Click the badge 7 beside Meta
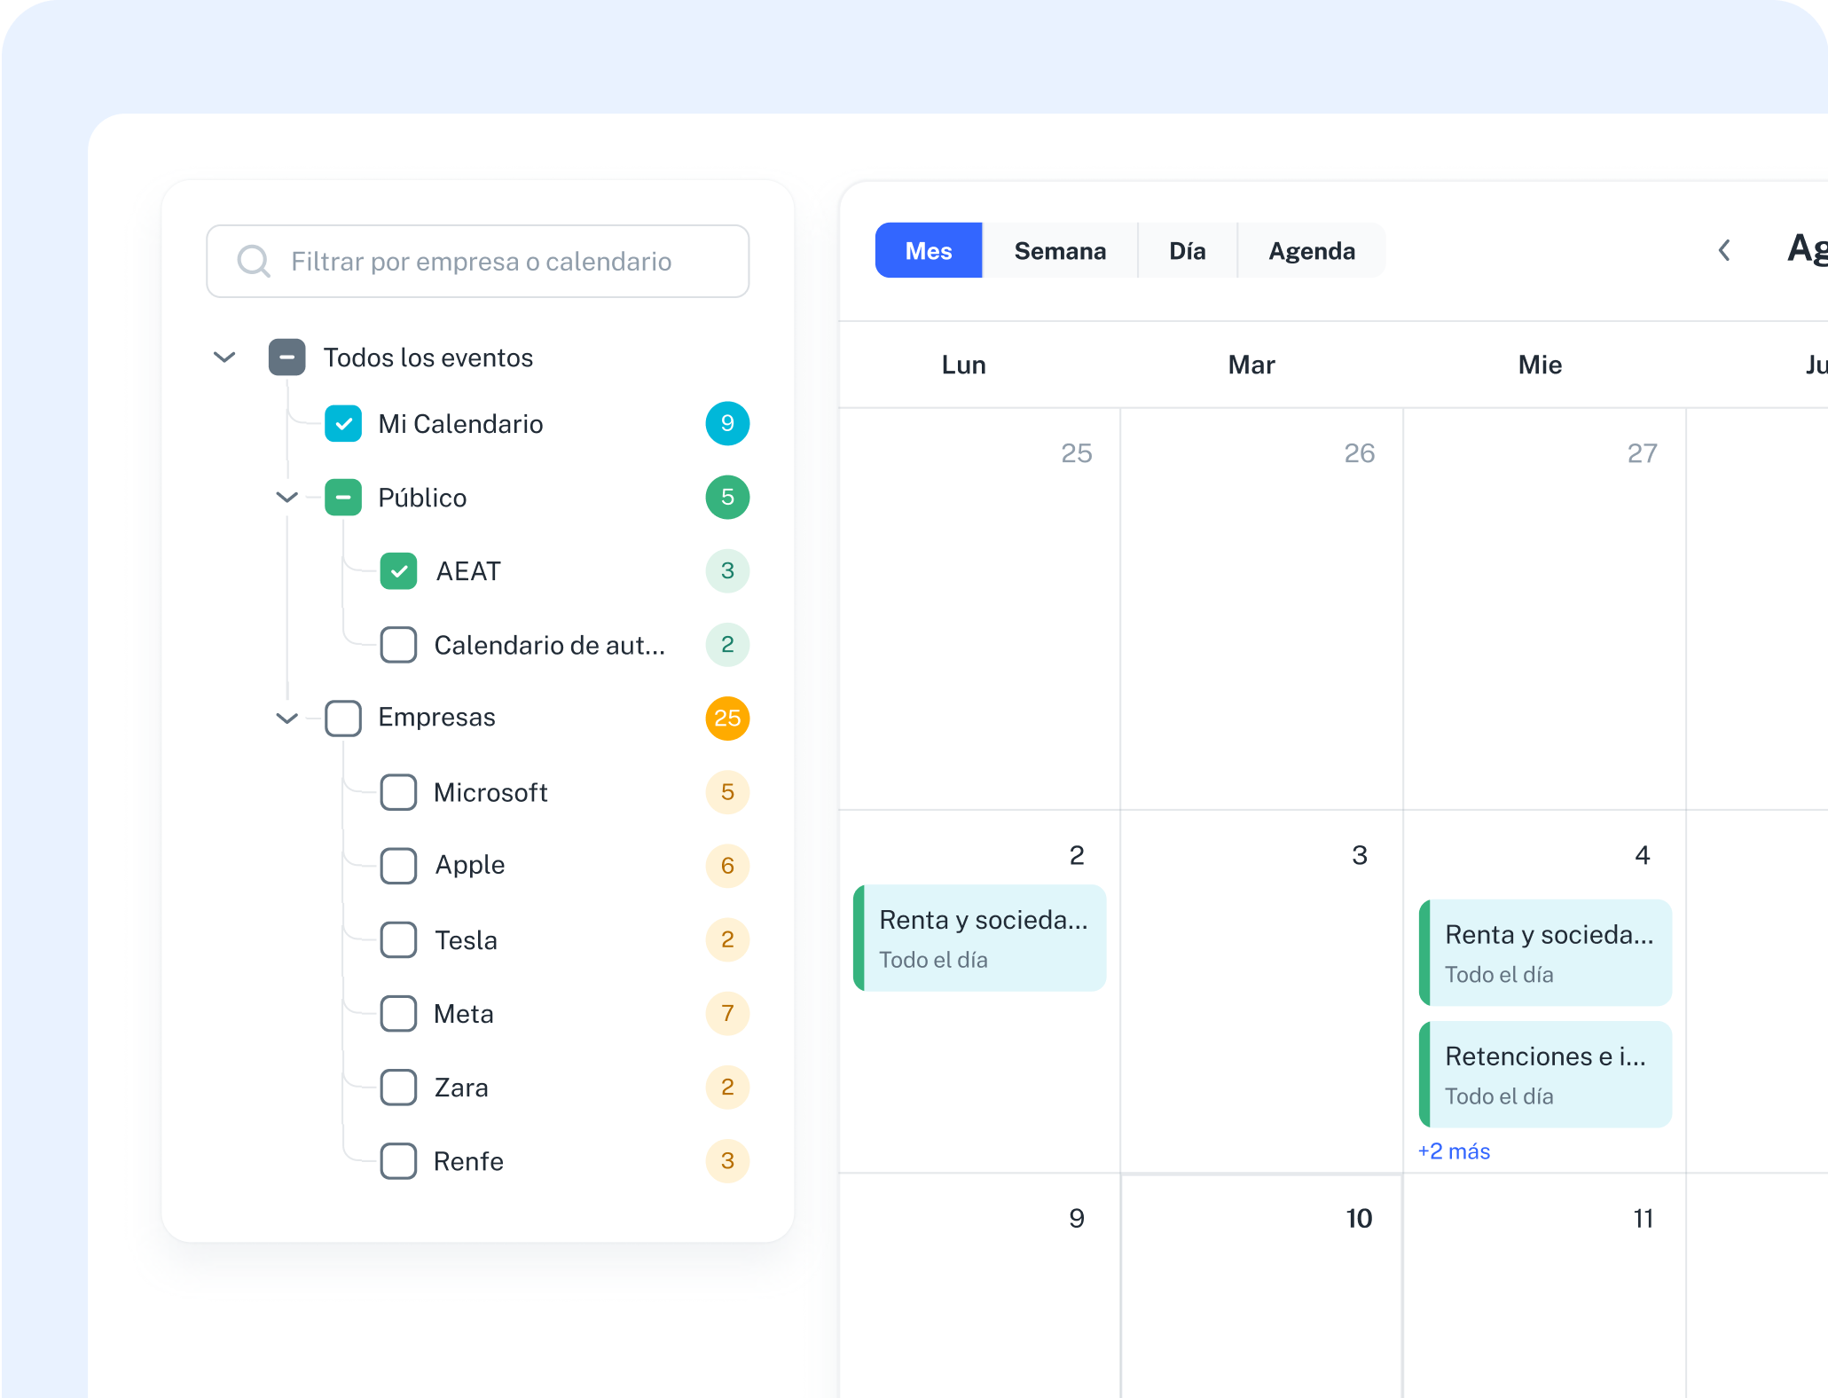Image resolution: width=1828 pixels, height=1398 pixels. pos(727,1014)
